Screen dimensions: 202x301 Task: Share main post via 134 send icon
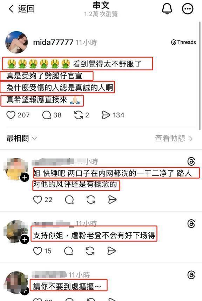[x=106, y=115]
